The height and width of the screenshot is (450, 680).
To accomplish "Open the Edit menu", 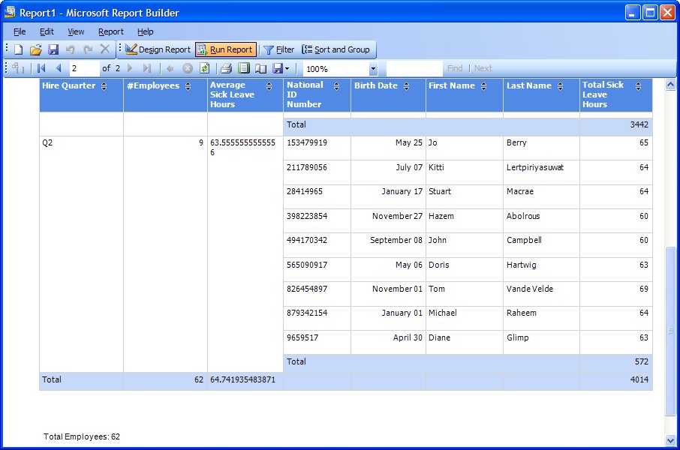I will pyautogui.click(x=47, y=31).
